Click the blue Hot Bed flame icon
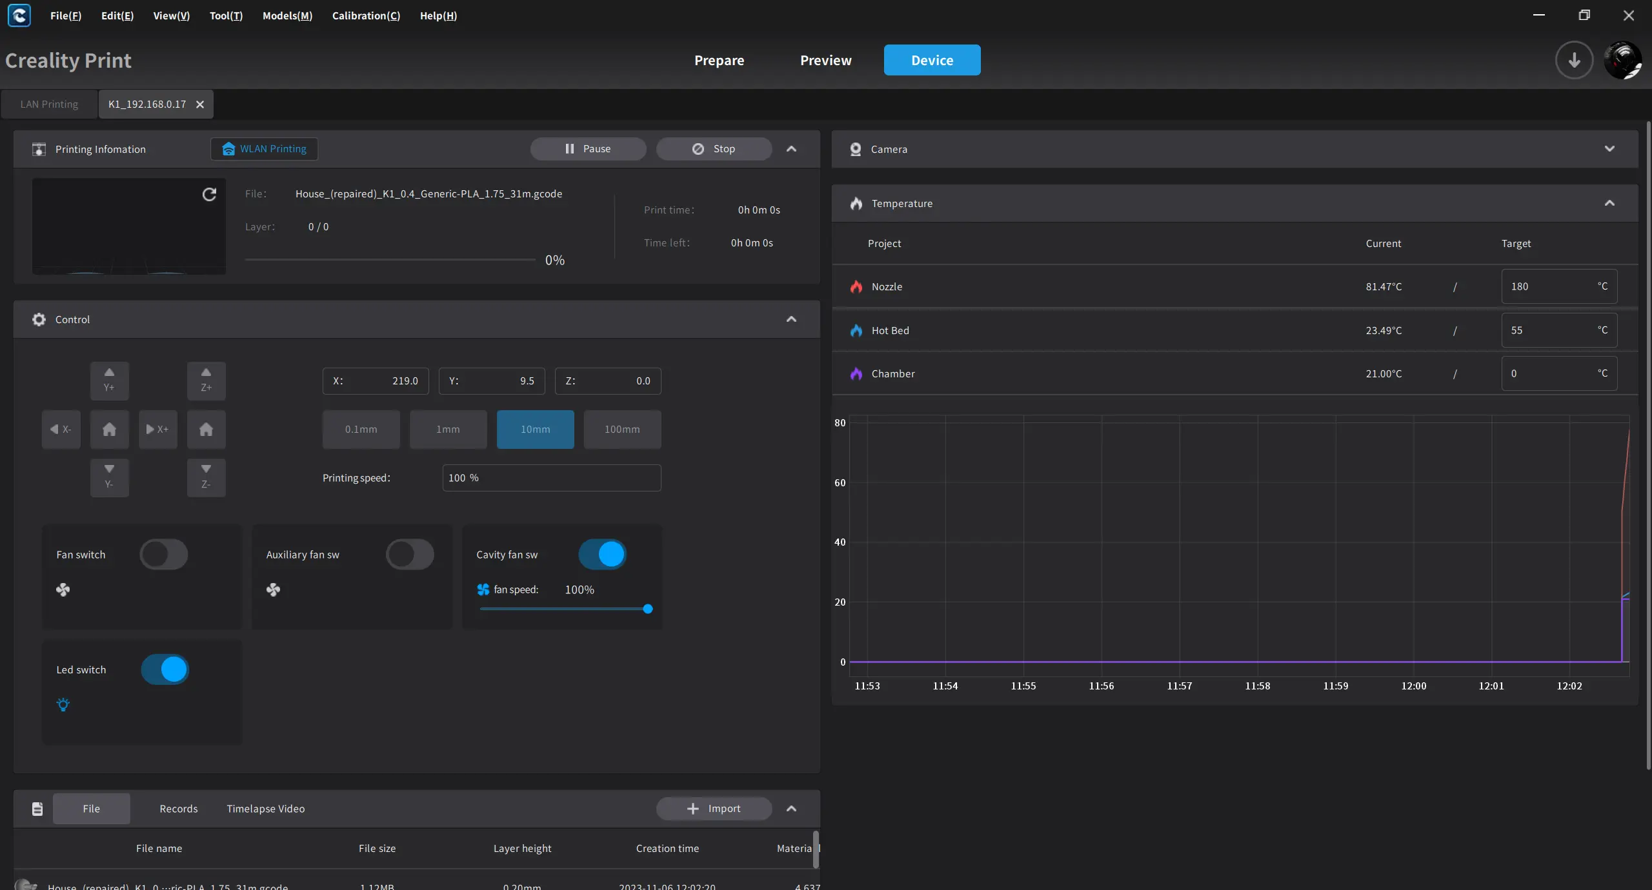 click(x=856, y=330)
